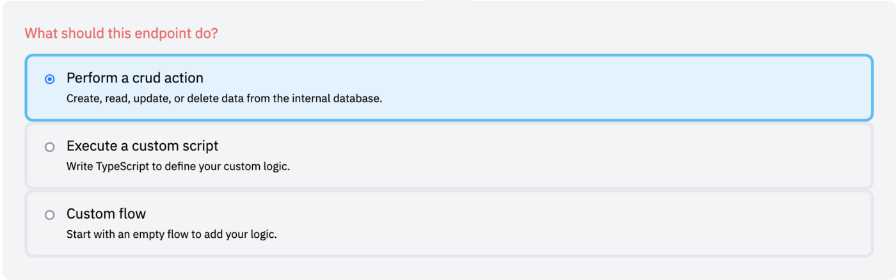Viewport: 896px width, 280px height.
Task: Click empty space inside the custom script card
Action: (x=608, y=156)
